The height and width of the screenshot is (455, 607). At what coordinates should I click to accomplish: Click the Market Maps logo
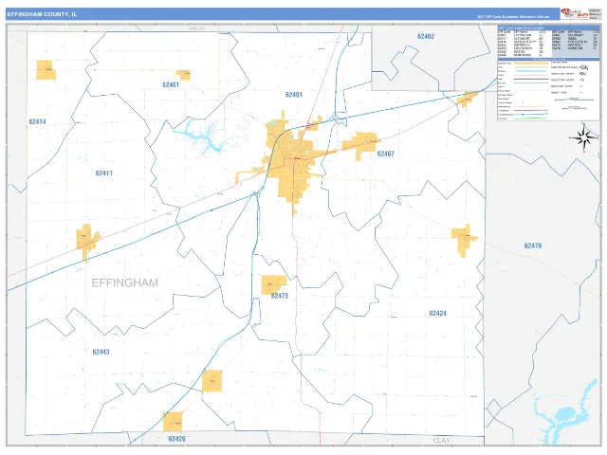coord(575,14)
